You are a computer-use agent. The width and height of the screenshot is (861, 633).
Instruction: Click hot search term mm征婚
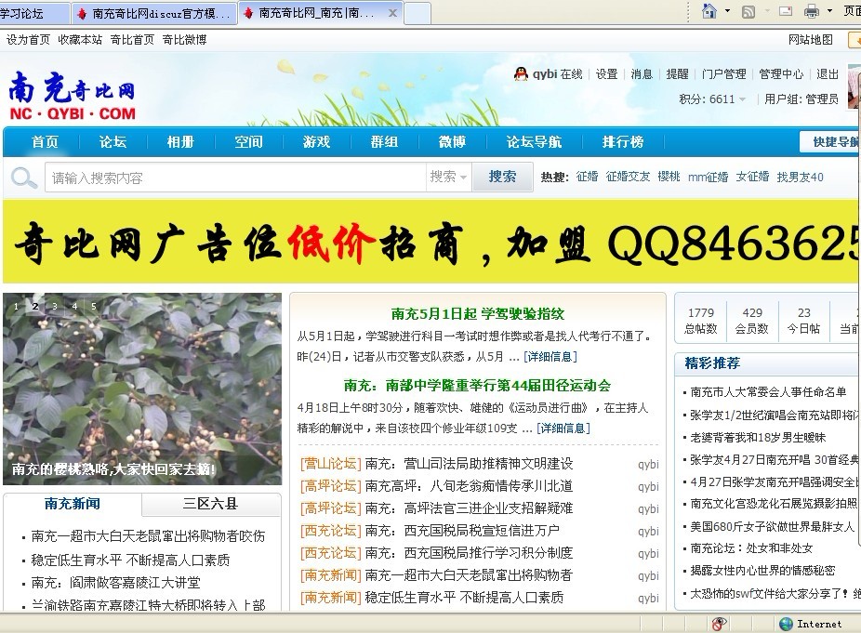pos(708,177)
